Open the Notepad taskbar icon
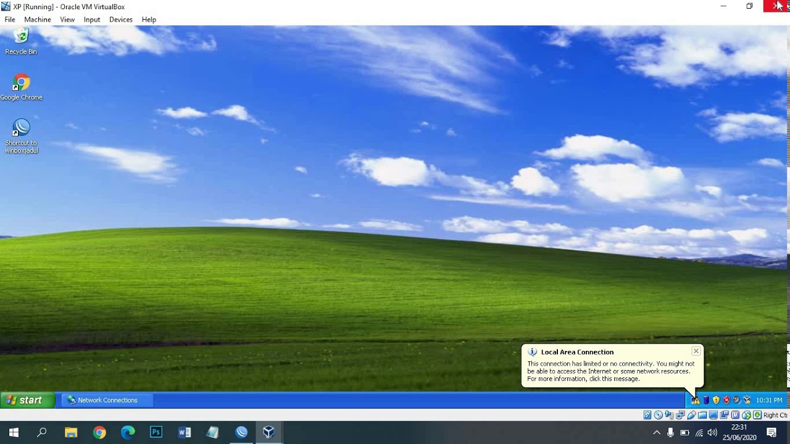This screenshot has height=444, width=790. point(213,432)
